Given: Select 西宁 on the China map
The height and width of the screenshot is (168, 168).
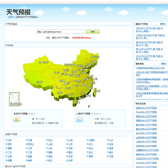Looking at the screenshot, I should tap(56, 73).
